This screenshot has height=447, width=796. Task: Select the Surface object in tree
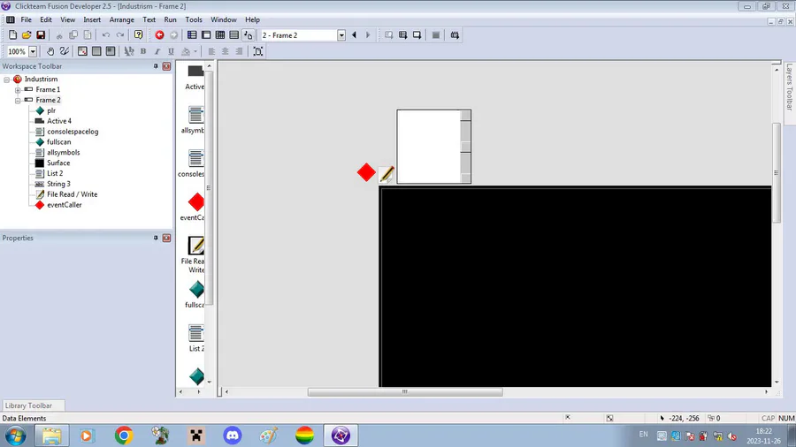[x=58, y=163]
